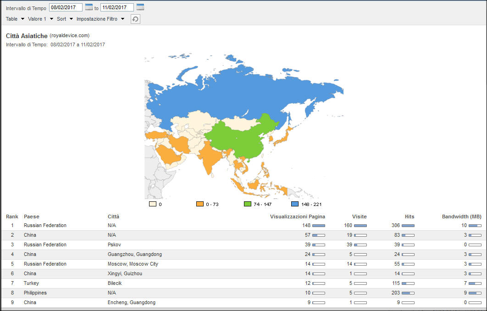Image resolution: width=487 pixels, height=311 pixels.
Task: Open the Table dropdown menu
Action: pyautogui.click(x=15, y=19)
